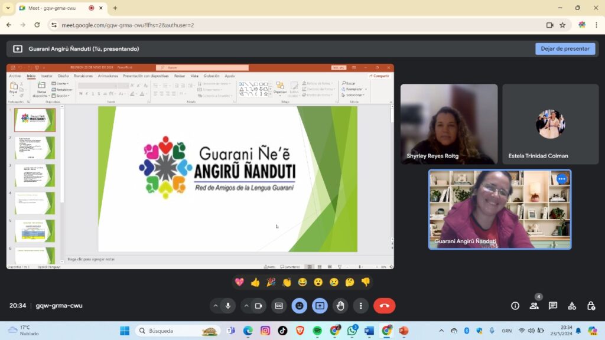Open a new browser tab
This screenshot has width=605, height=340.
(x=115, y=8)
